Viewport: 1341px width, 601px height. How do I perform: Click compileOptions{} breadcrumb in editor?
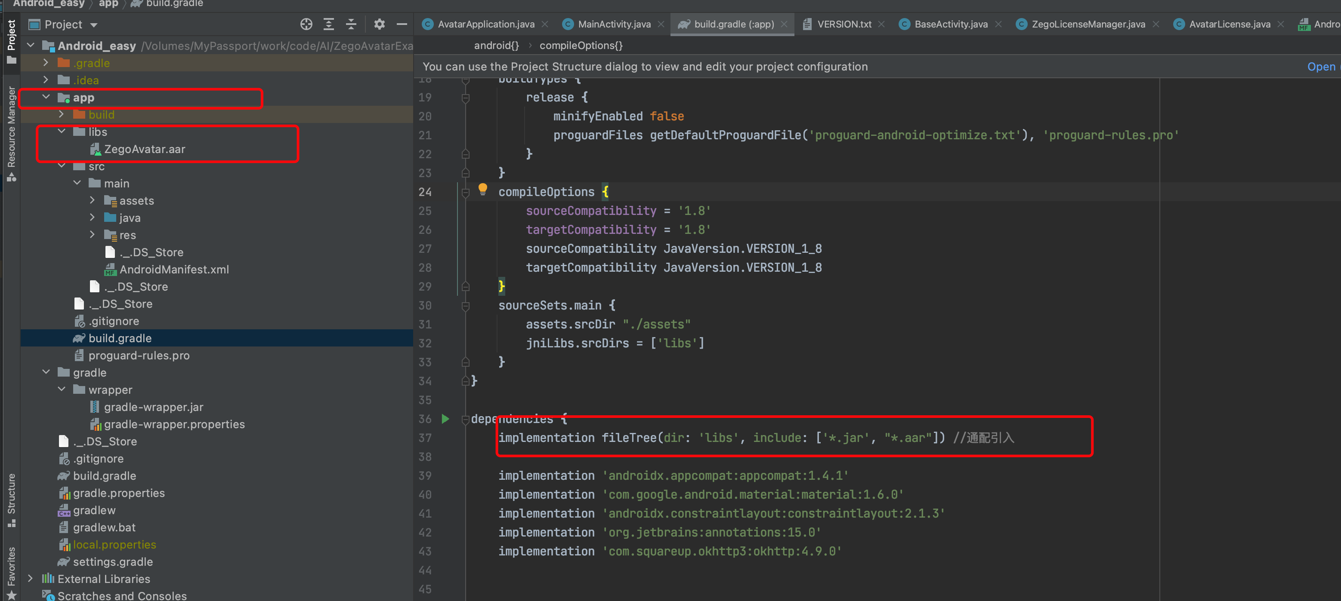581,45
